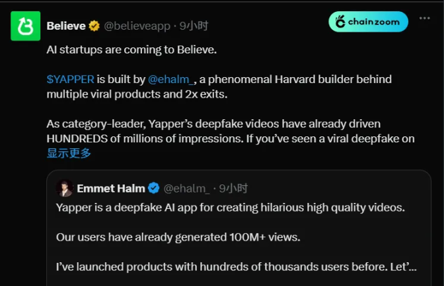Follow the @ehalm_ mention in Believe's post text
The image size is (444, 286).
(171, 79)
